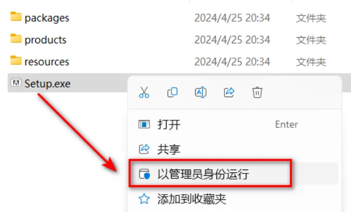Click the Copy icon in context menu
351x212 pixels.
[172, 92]
